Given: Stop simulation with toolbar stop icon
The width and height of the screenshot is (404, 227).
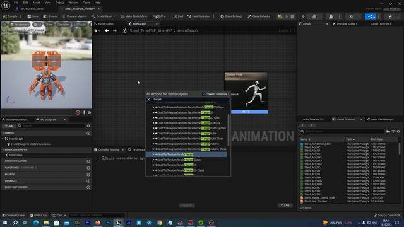Looking at the screenshot, I should click(x=292, y=16).
